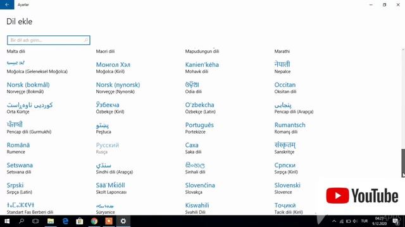Choose Orta Kürtçe language
Image resolution: width=405 pixels, height=227 pixels.
click(30, 108)
